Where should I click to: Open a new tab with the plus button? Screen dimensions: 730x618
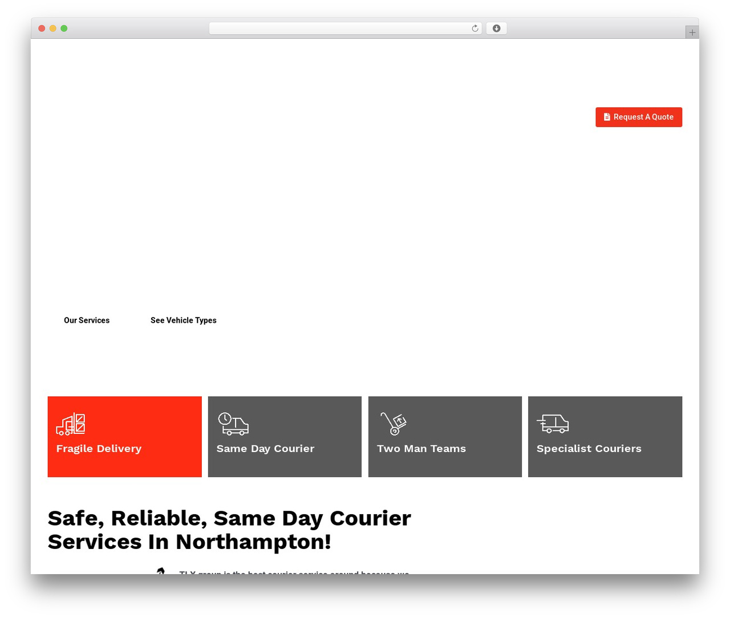(x=692, y=32)
